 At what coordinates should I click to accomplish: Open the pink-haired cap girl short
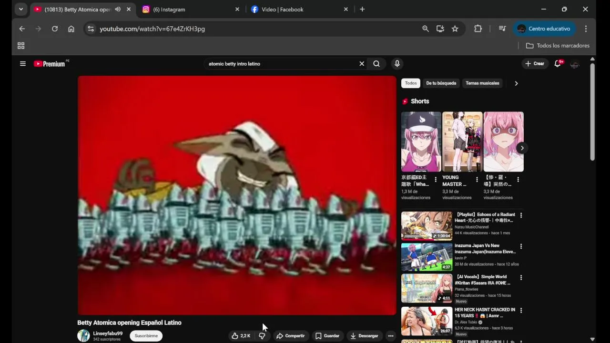[x=421, y=141]
